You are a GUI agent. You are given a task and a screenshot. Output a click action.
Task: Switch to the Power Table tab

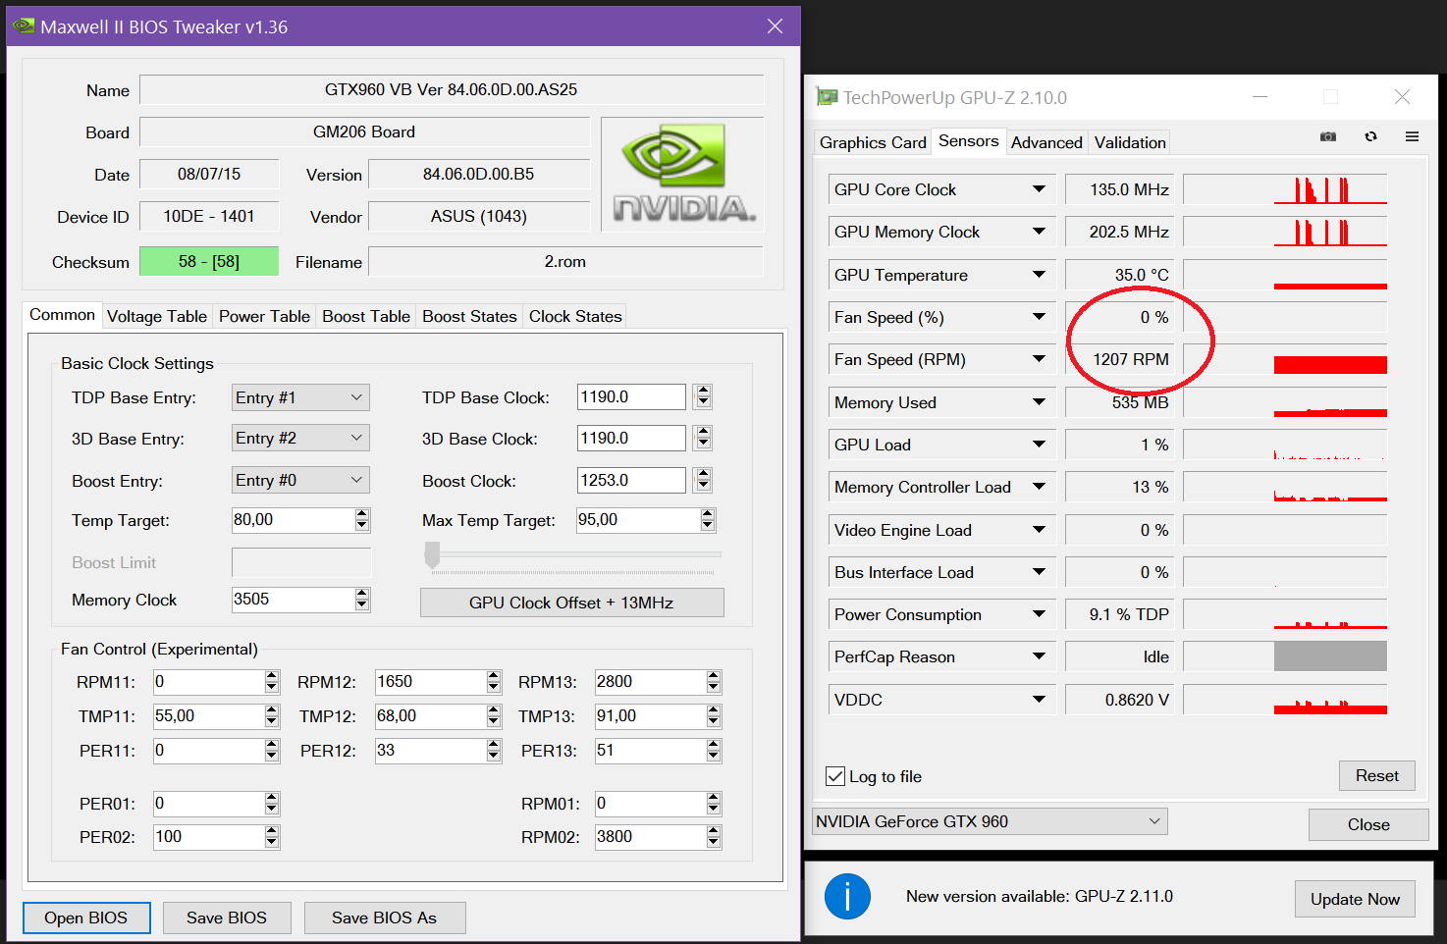coord(264,316)
